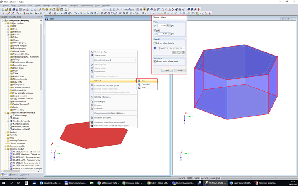Click the Save diskette toolbar icon

click(x=17, y=9)
